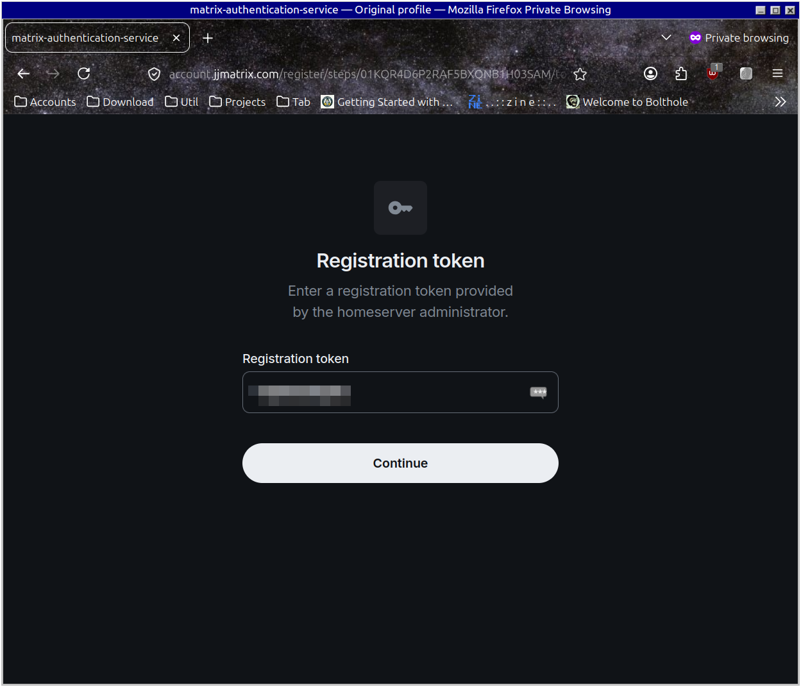The image size is (801, 687).
Task: Open a new tab with the plus button
Action: (208, 38)
